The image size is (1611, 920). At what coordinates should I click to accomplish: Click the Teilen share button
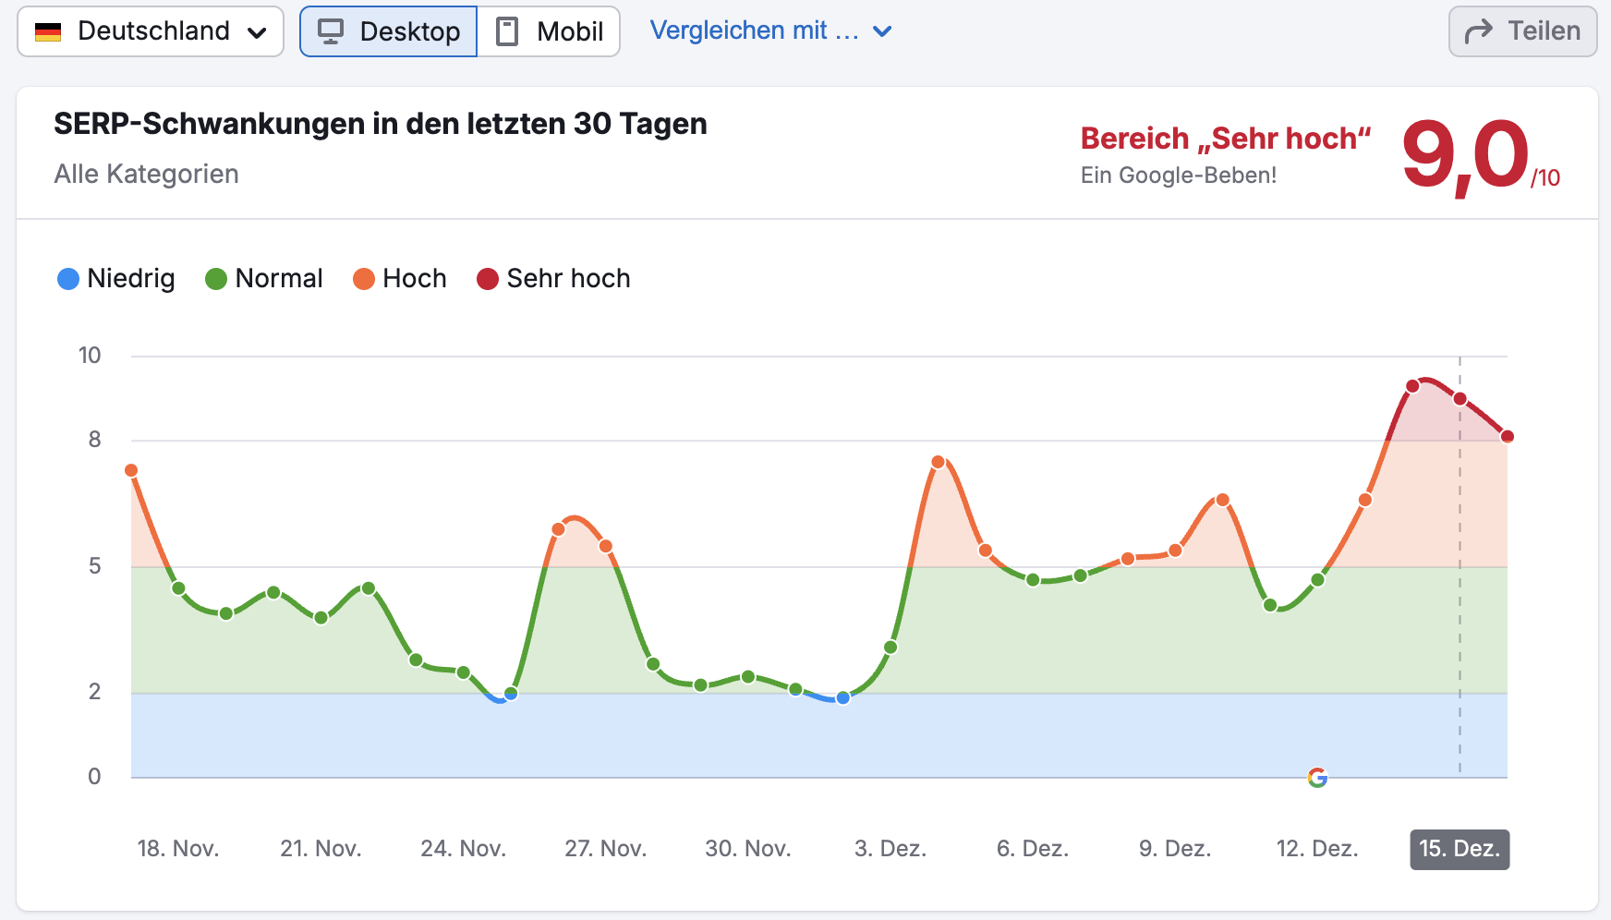1522,30
